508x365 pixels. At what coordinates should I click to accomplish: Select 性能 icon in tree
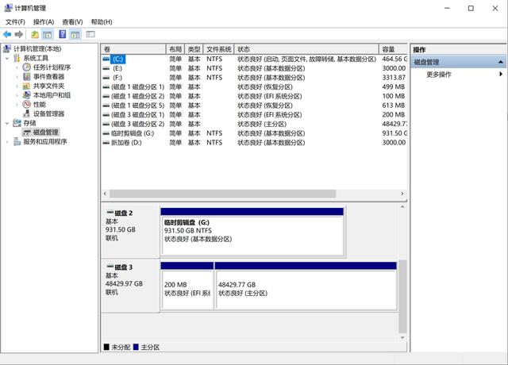tap(26, 104)
